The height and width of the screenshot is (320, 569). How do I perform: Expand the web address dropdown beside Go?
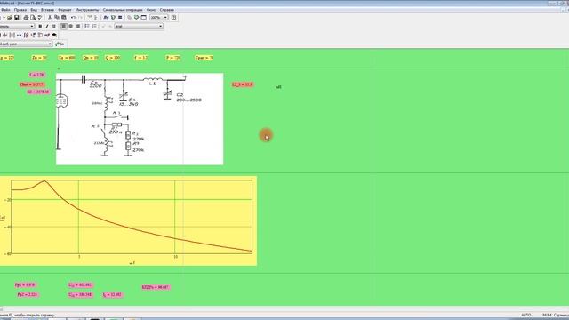pyautogui.click(x=50, y=44)
